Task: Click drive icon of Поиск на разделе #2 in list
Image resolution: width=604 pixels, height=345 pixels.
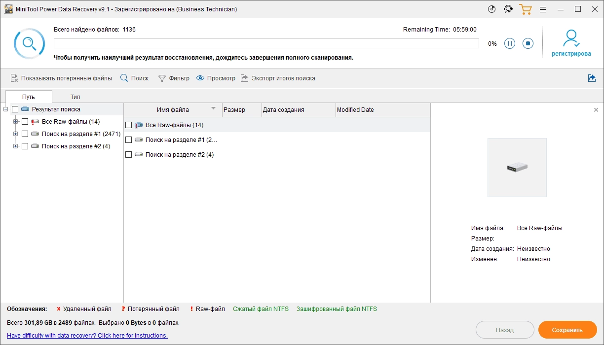Action: coord(139,155)
